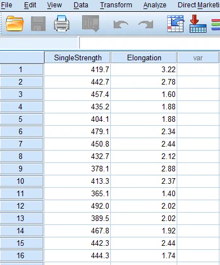Click the Go to variable icon

(x=198, y=24)
